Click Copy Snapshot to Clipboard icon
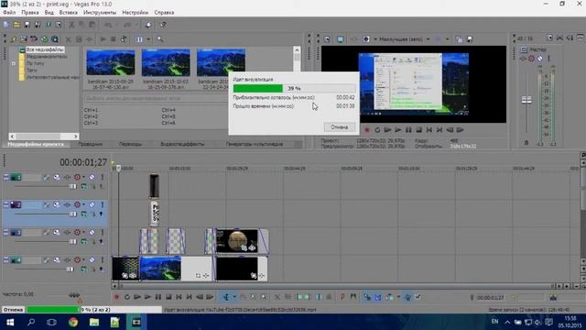Viewport: 586px width, 330px height. point(460,38)
